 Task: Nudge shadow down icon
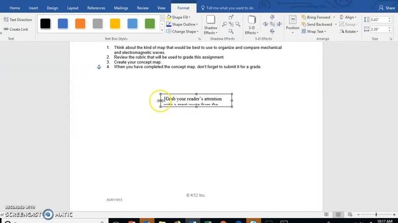pyautogui.click(x=231, y=32)
